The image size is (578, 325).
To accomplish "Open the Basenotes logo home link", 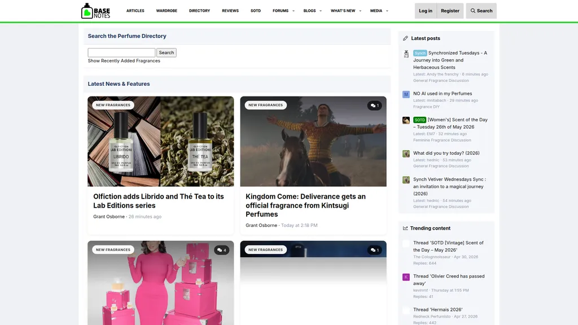I will [95, 11].
